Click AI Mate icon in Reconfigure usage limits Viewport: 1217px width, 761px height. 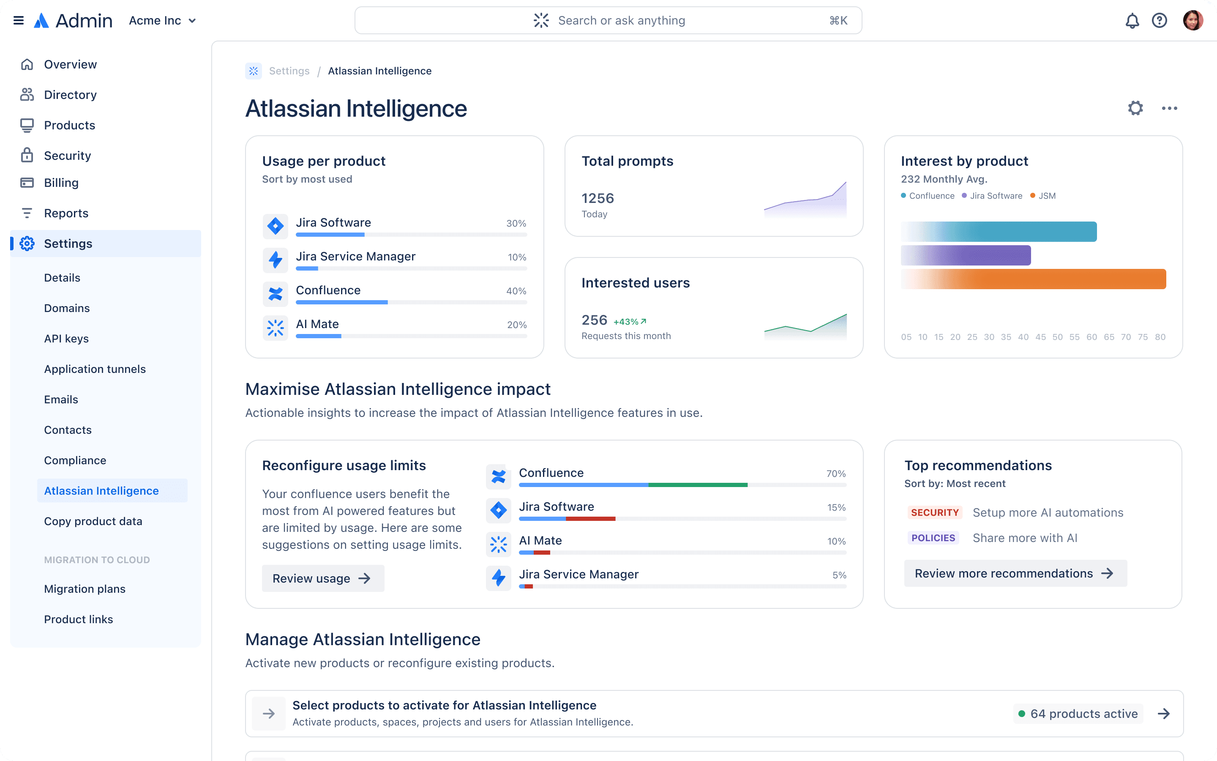tap(498, 545)
